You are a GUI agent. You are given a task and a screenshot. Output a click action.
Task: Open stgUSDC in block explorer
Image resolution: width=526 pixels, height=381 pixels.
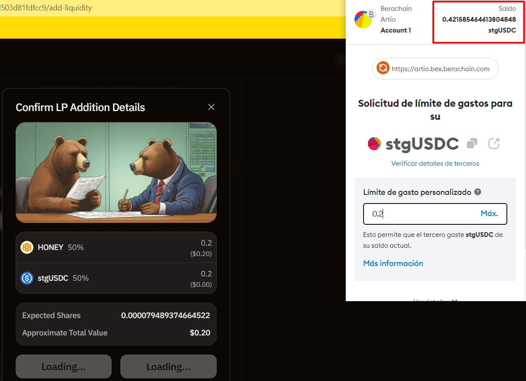[x=494, y=143]
